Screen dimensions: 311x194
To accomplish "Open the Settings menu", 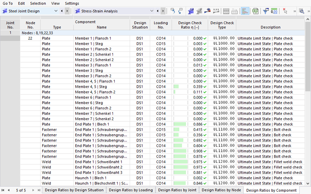I will [72, 3].
